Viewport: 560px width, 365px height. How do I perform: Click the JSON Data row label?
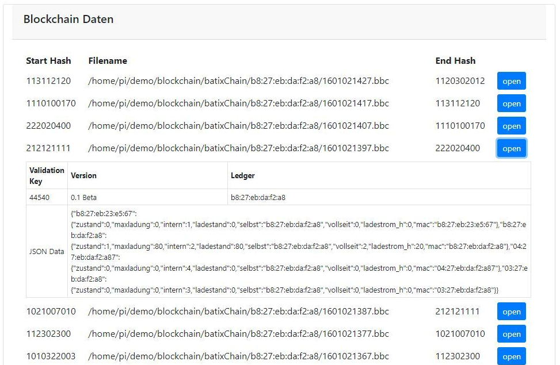47,252
